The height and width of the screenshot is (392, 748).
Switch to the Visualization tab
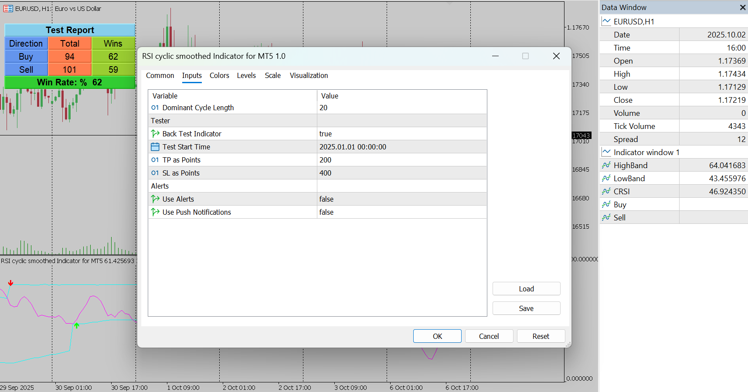[x=309, y=75]
